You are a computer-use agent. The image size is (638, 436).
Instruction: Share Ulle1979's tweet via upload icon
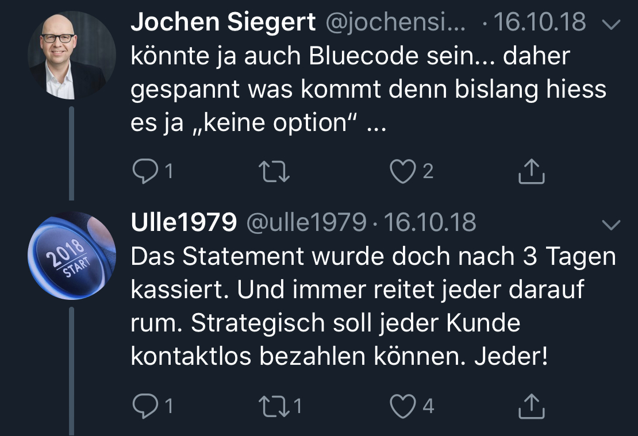tap(532, 406)
